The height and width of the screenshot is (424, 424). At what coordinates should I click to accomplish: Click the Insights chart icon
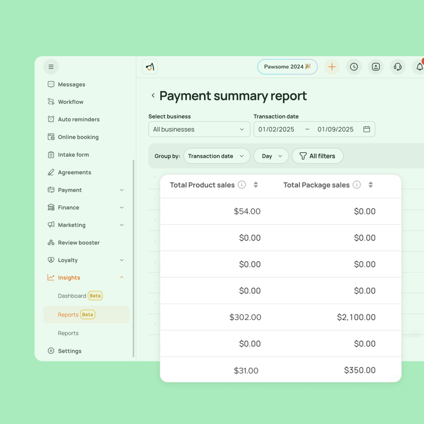[x=51, y=277]
